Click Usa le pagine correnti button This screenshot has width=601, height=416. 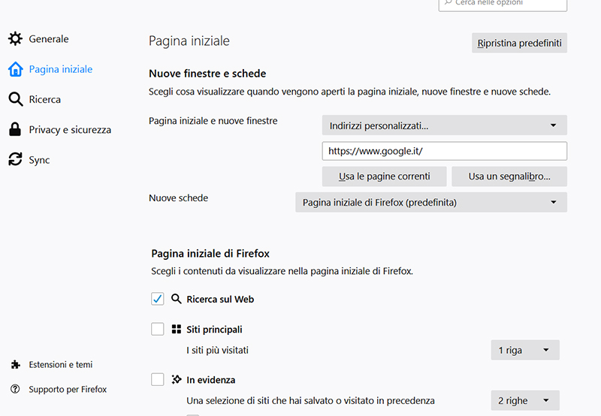[384, 176]
